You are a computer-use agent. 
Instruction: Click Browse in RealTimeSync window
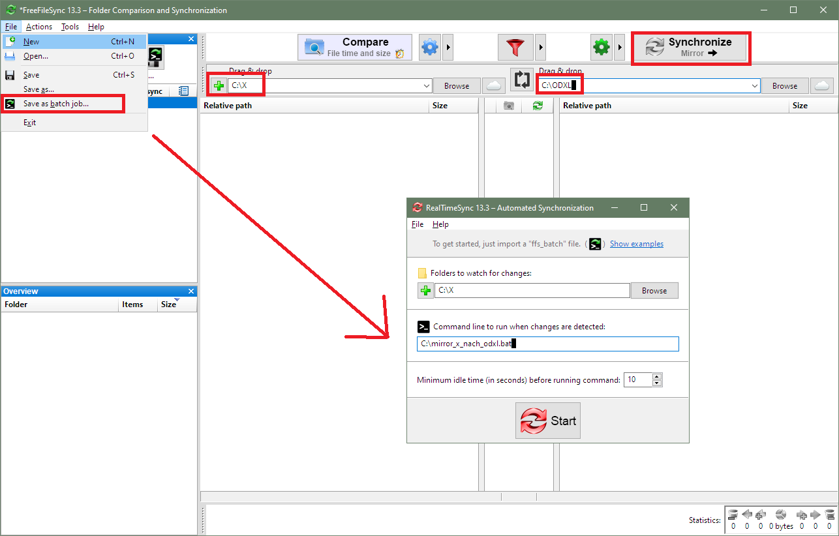654,291
